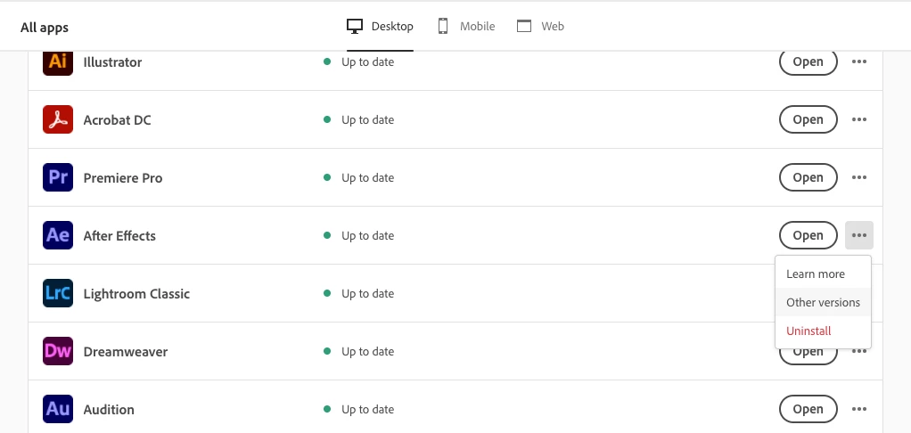The image size is (911, 433).
Task: Click the Dreamweaver app icon
Action: tap(58, 351)
